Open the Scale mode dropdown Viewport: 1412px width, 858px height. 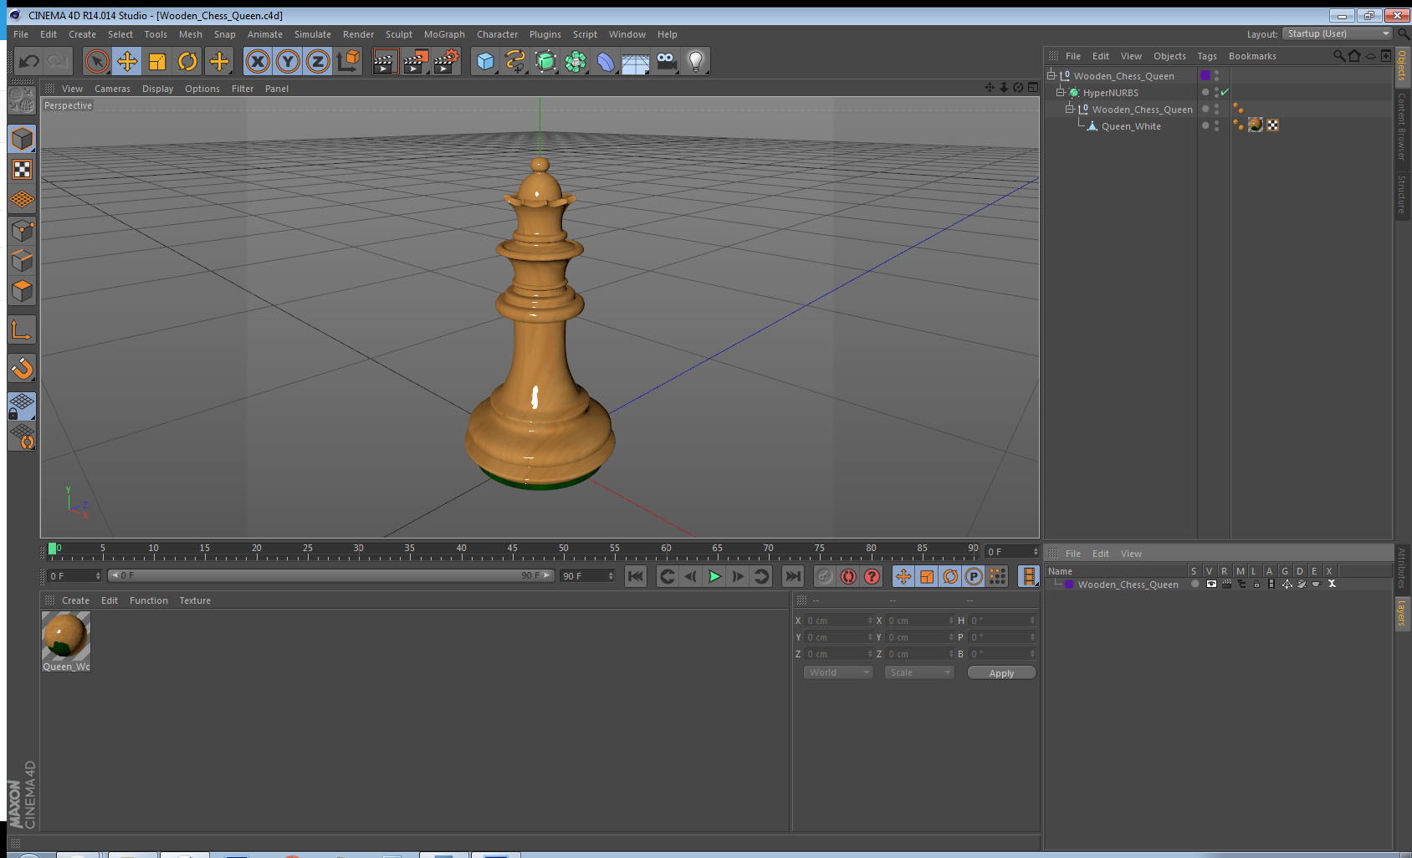click(x=919, y=672)
